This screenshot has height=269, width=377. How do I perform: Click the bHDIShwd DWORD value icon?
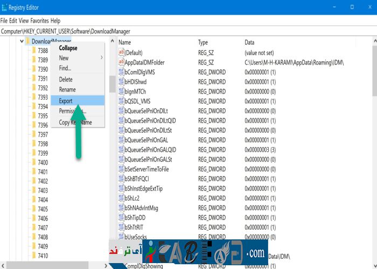click(121, 82)
